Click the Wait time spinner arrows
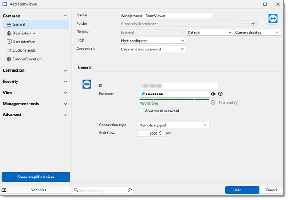The image size is (288, 200). point(161,133)
